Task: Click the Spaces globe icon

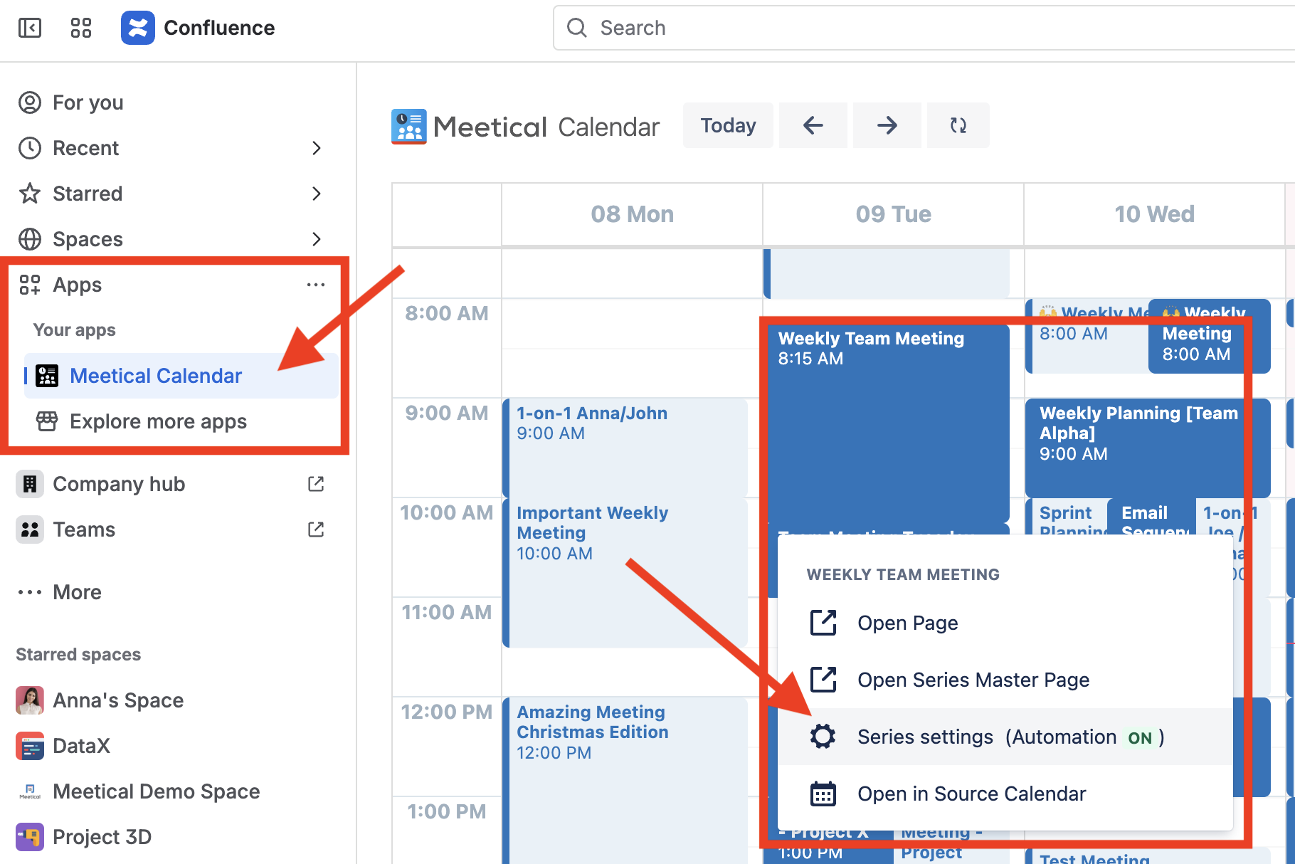Action: (30, 239)
